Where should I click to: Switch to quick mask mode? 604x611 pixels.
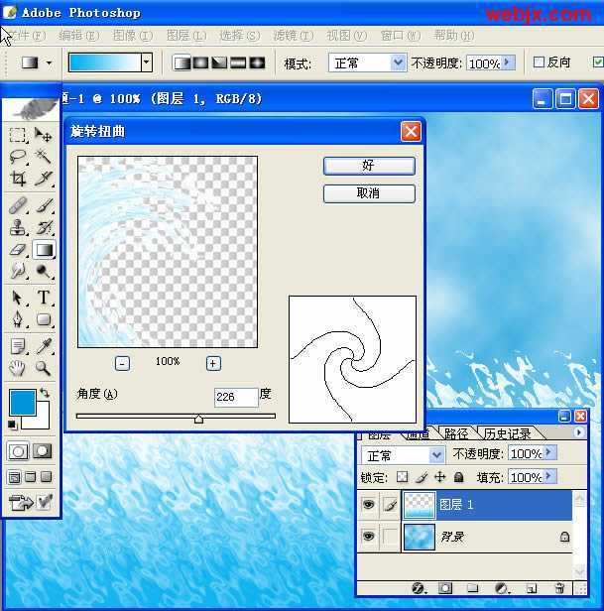tap(42, 451)
